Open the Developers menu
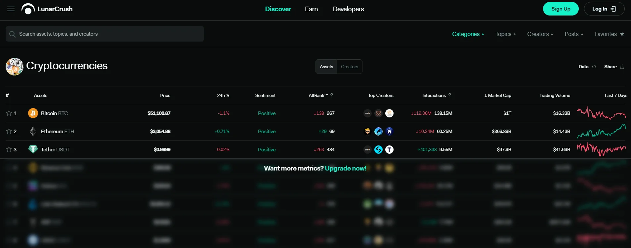Image resolution: width=631 pixels, height=248 pixels. tap(348, 9)
